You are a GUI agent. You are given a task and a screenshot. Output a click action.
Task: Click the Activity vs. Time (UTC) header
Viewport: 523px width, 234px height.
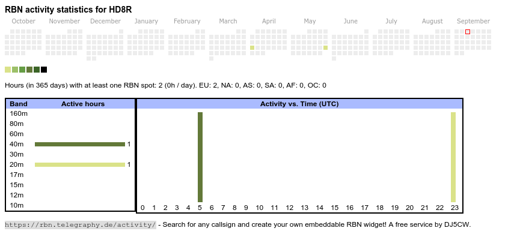[299, 104]
